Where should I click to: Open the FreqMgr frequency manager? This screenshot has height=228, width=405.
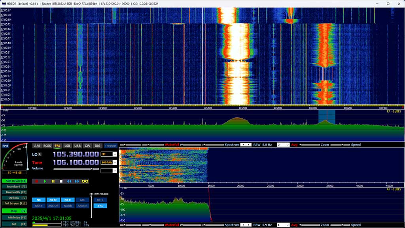point(111,146)
